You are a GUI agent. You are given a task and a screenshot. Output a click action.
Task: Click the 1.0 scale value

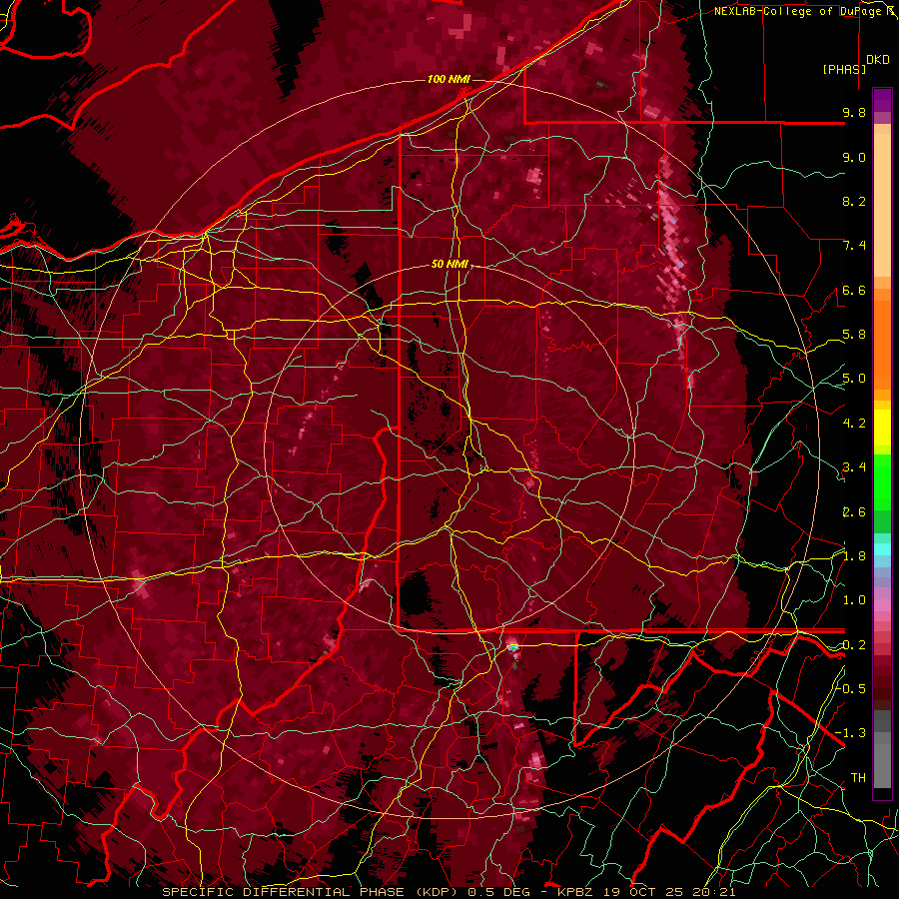click(x=854, y=600)
